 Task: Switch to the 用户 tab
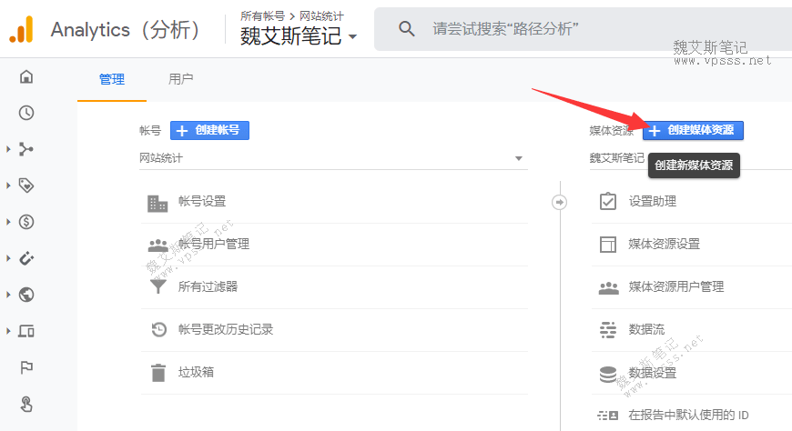point(181,79)
